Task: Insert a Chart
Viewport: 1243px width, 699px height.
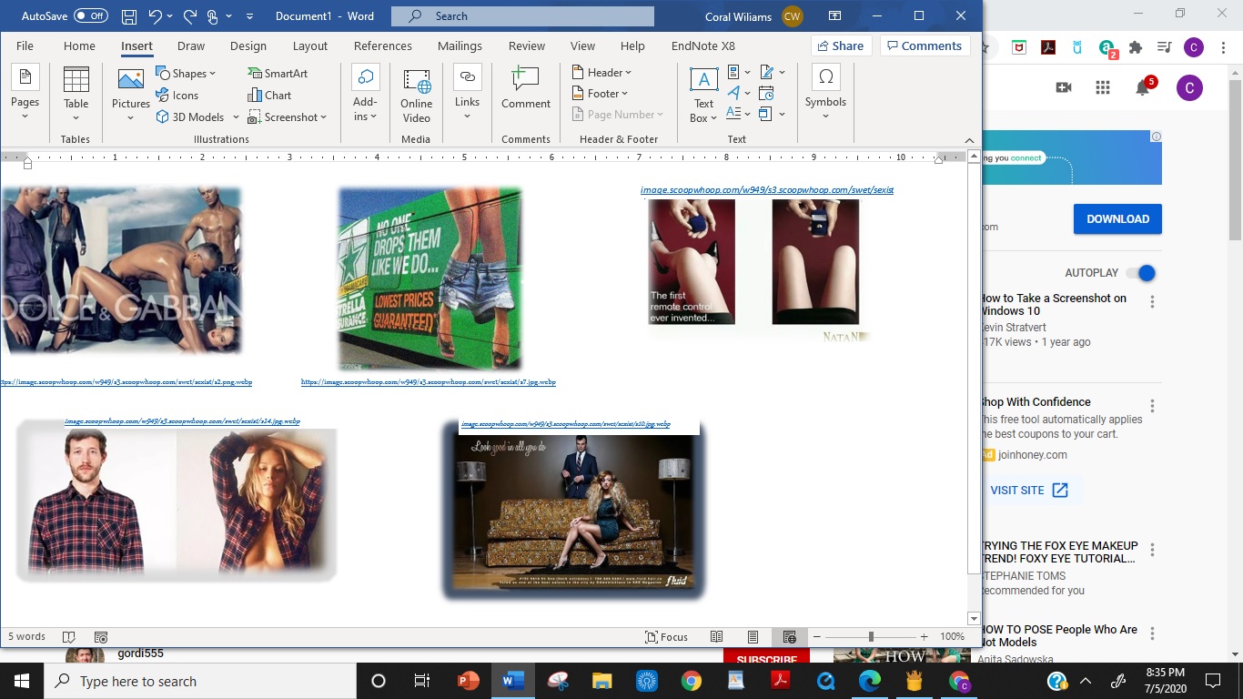Action: tap(269, 95)
